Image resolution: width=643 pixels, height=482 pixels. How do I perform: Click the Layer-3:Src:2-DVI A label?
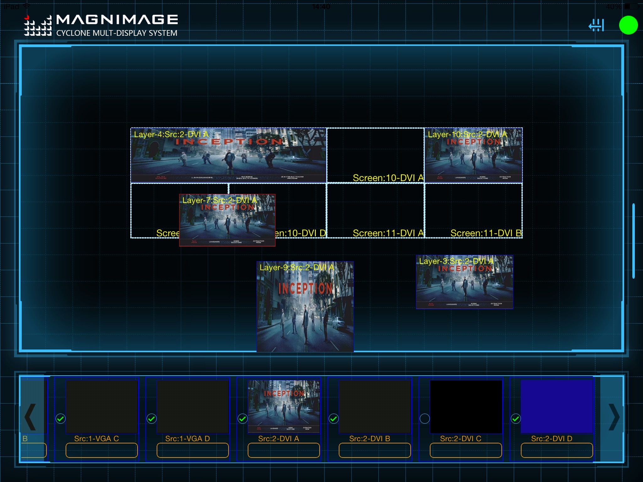456,261
